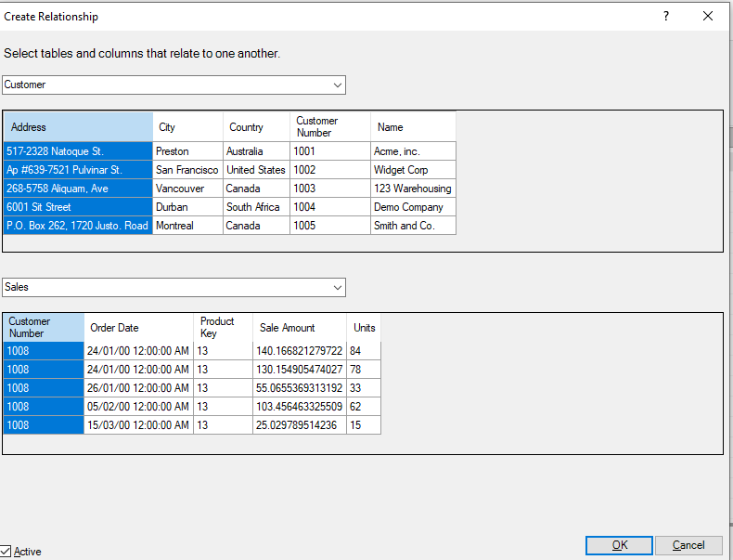This screenshot has height=560, width=733.
Task: Select Customer Number column in Sales table
Action: [43, 327]
